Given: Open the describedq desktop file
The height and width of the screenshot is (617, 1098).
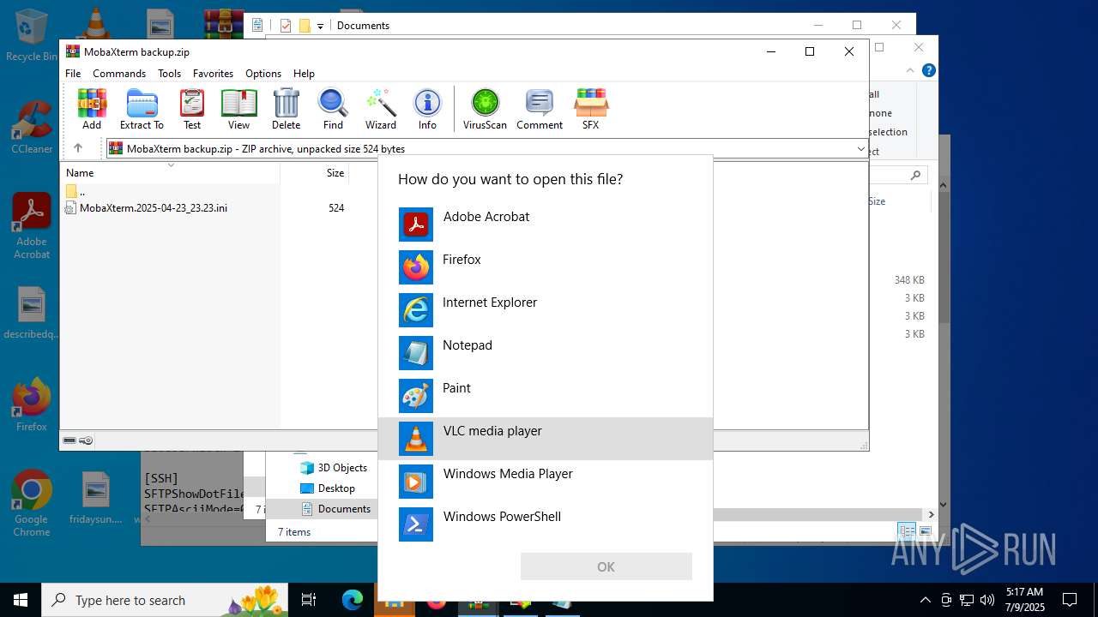Looking at the screenshot, I should [32, 314].
